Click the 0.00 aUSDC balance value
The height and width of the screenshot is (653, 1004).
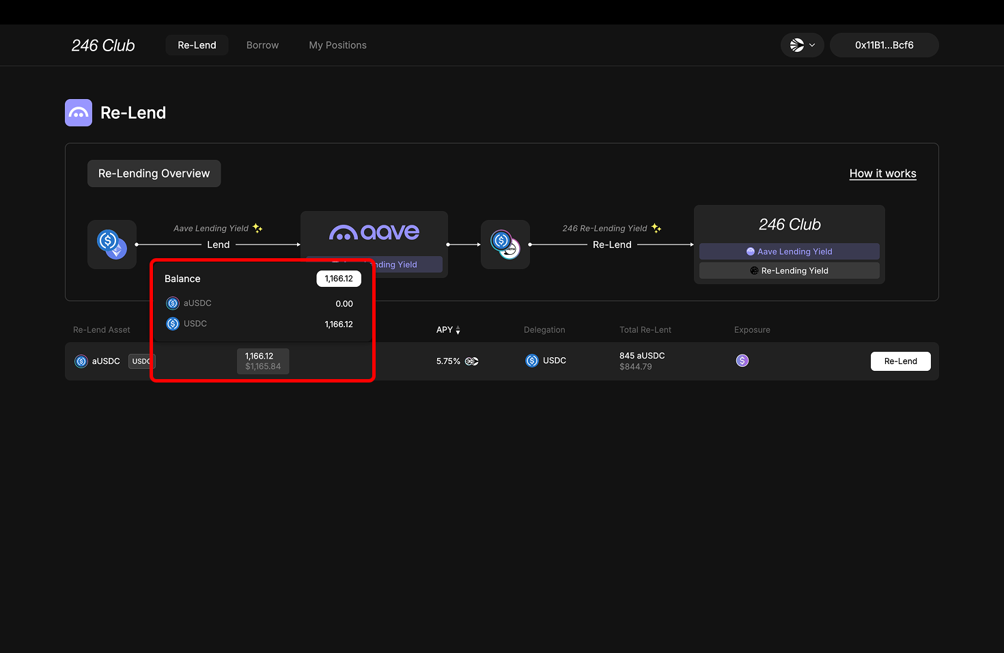[344, 304]
